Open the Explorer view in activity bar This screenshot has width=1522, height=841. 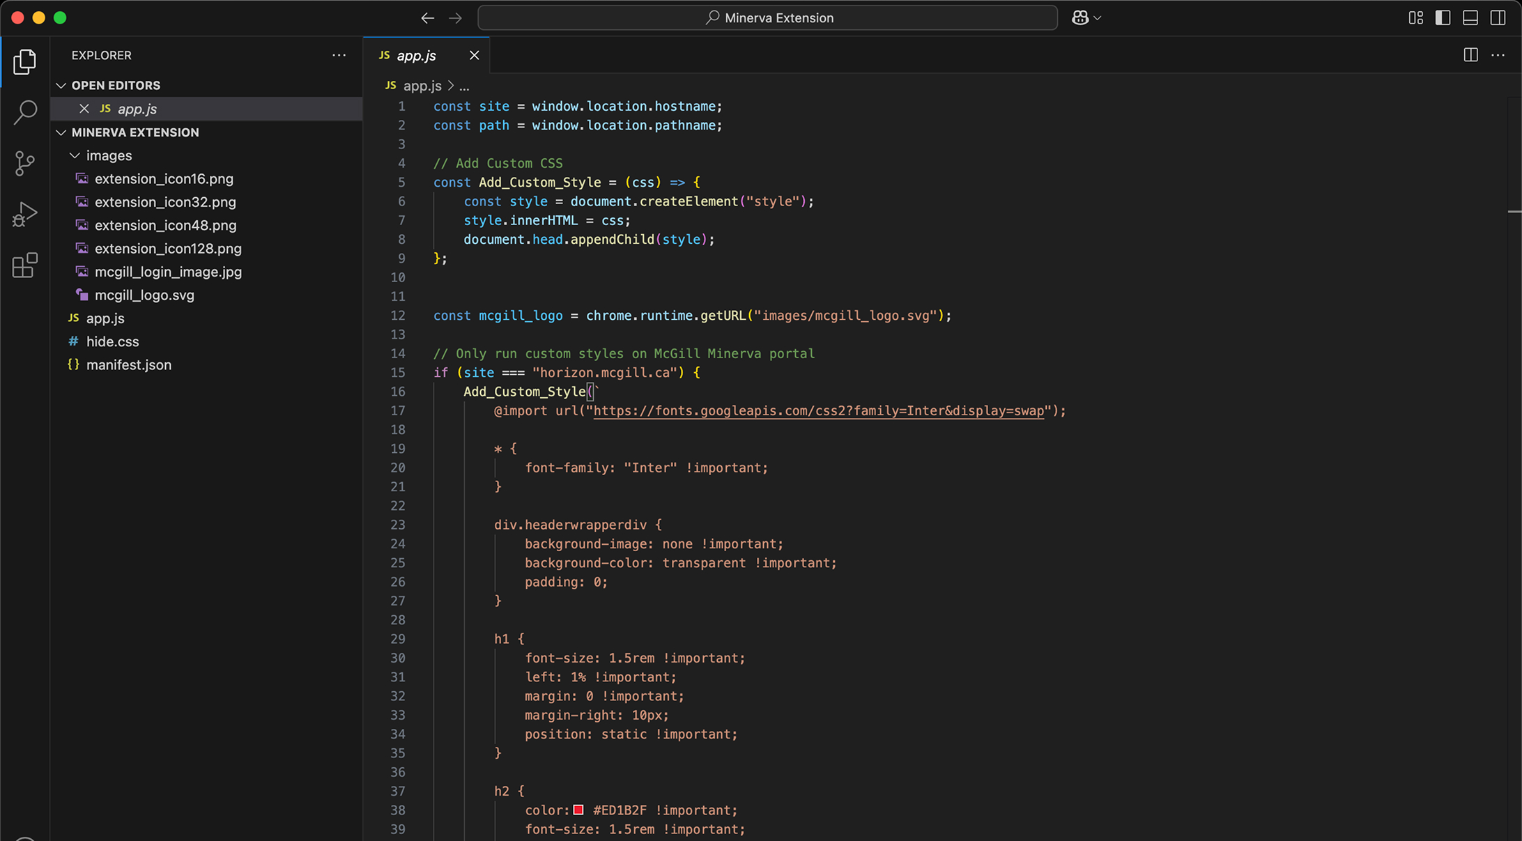(25, 62)
